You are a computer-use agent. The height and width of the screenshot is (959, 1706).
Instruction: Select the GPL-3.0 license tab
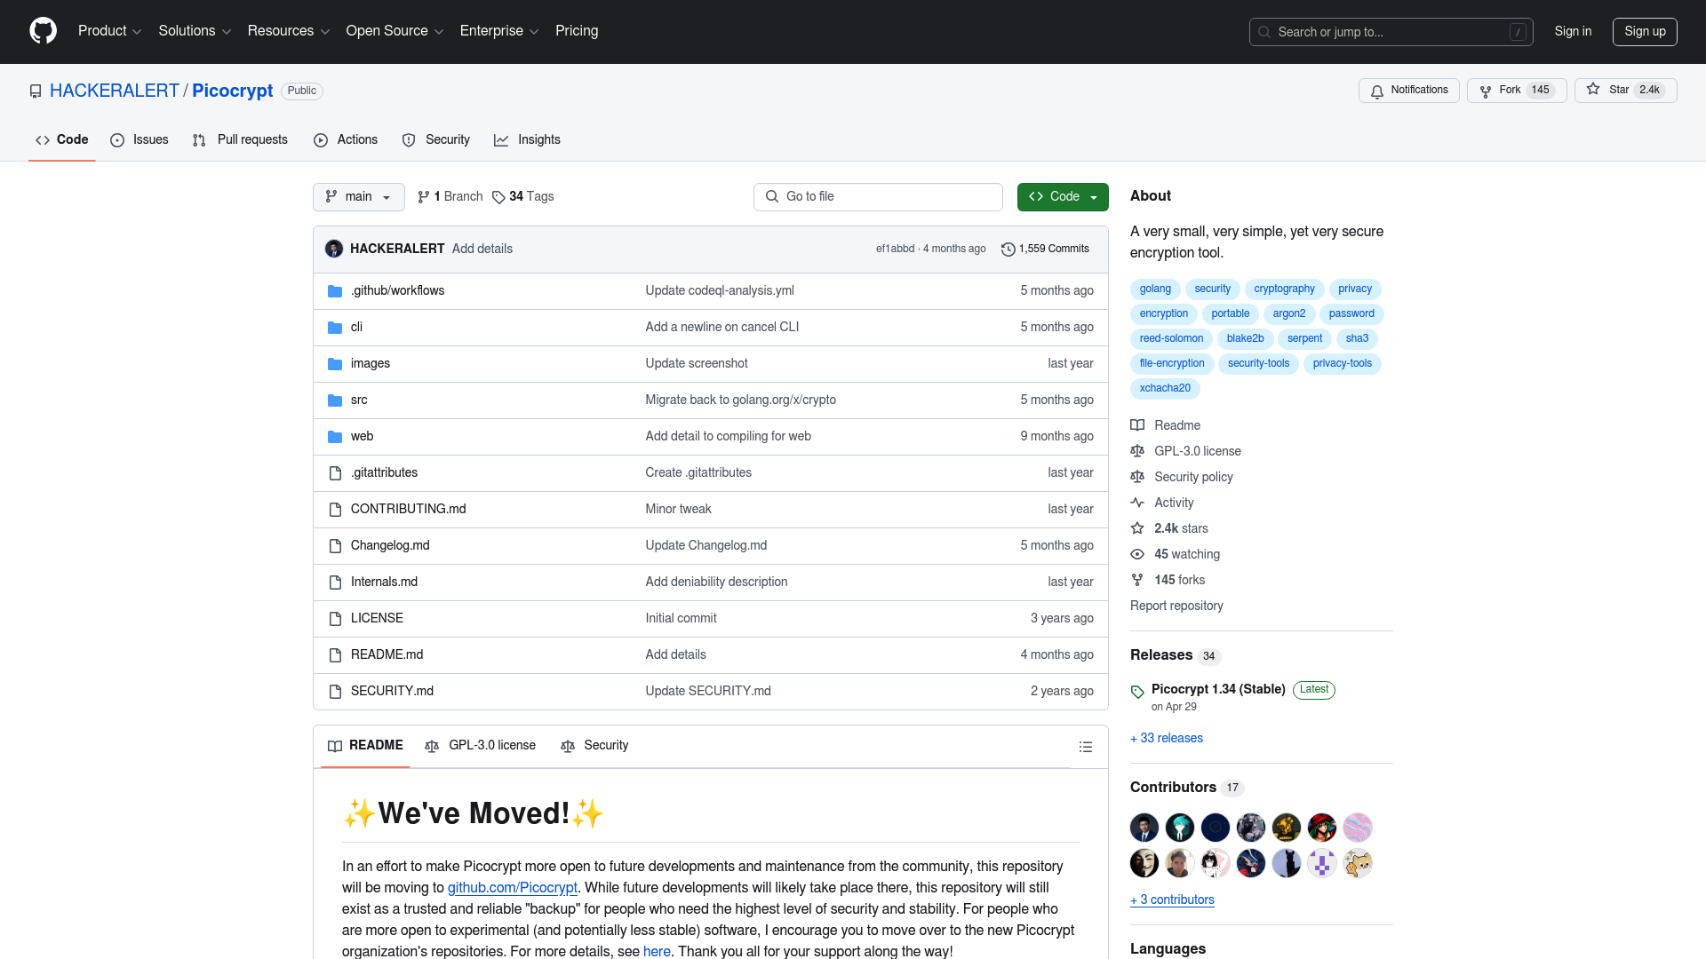482,745
